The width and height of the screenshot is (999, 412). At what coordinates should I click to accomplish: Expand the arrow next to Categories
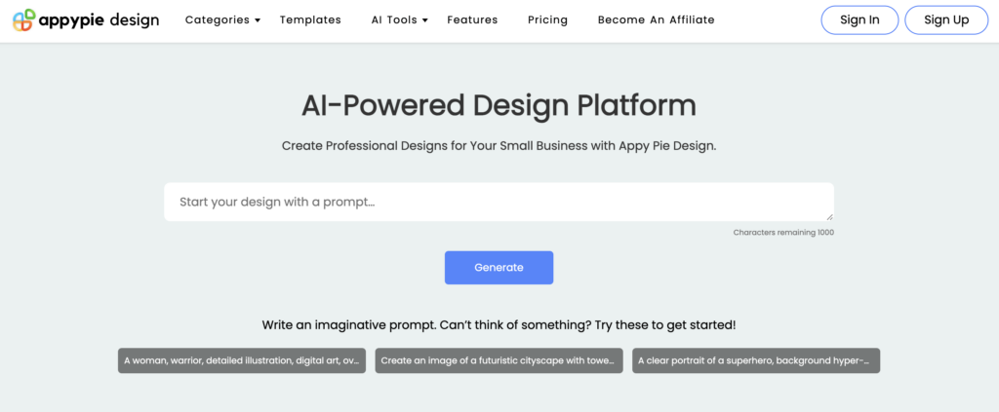click(x=258, y=20)
